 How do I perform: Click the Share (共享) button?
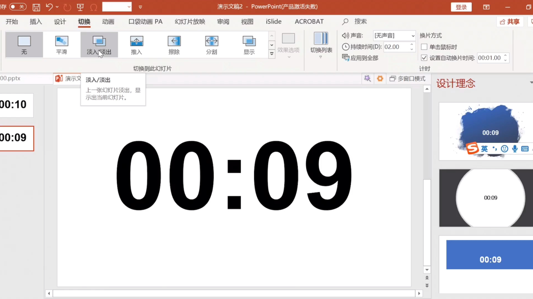coord(510,22)
